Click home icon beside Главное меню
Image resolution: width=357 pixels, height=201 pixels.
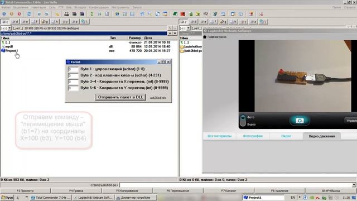pyautogui.click(x=205, y=37)
